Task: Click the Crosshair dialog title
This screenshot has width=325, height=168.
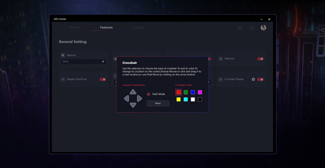Action: point(129,63)
